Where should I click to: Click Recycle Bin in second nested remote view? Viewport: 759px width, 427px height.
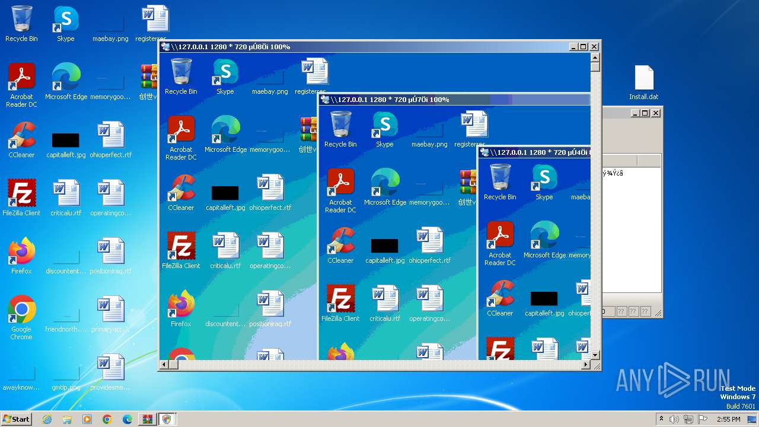click(x=340, y=129)
